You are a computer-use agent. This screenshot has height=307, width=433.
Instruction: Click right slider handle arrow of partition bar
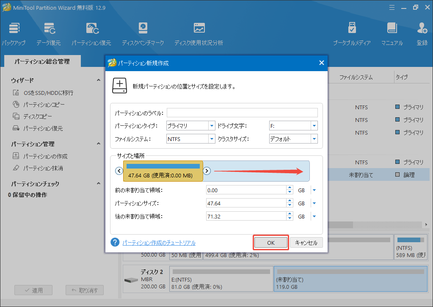207,171
